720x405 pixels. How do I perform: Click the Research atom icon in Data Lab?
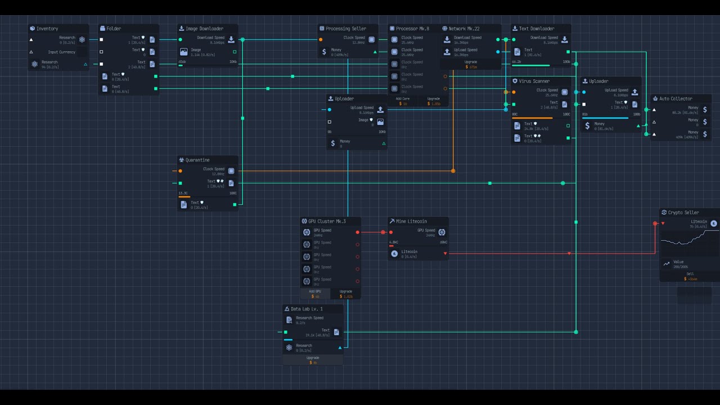[289, 348]
